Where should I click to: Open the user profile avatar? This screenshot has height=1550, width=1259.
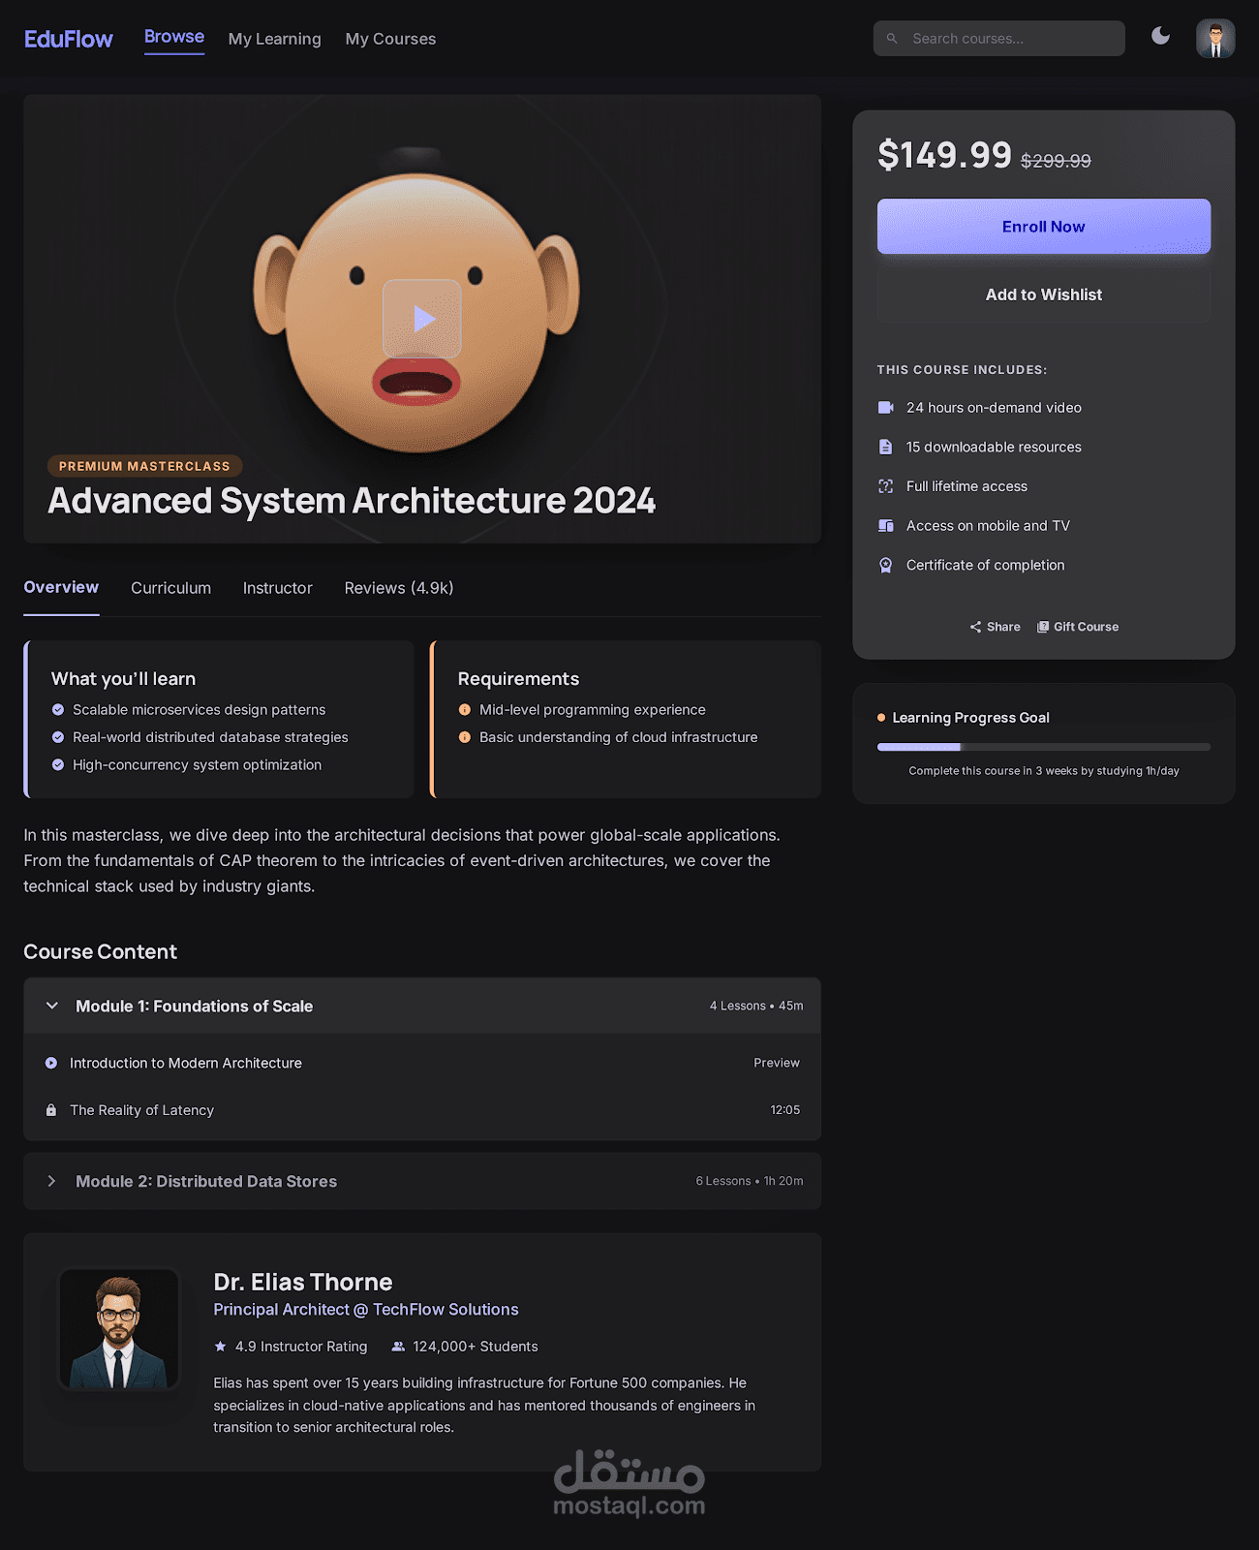click(x=1214, y=39)
